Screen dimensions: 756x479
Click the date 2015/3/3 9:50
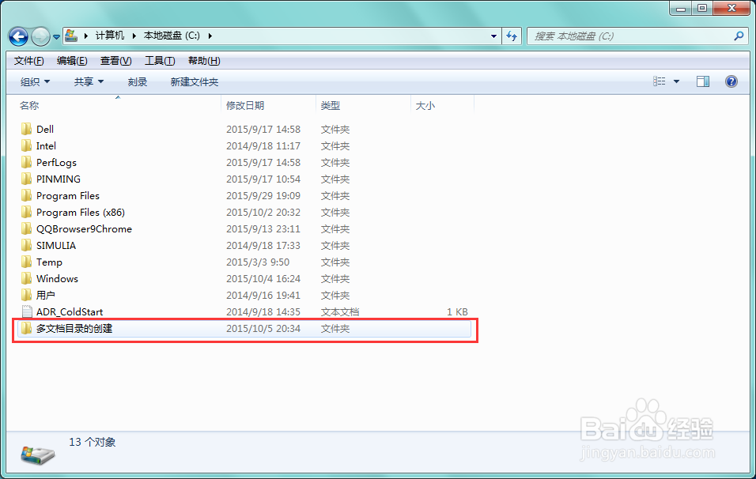258,262
